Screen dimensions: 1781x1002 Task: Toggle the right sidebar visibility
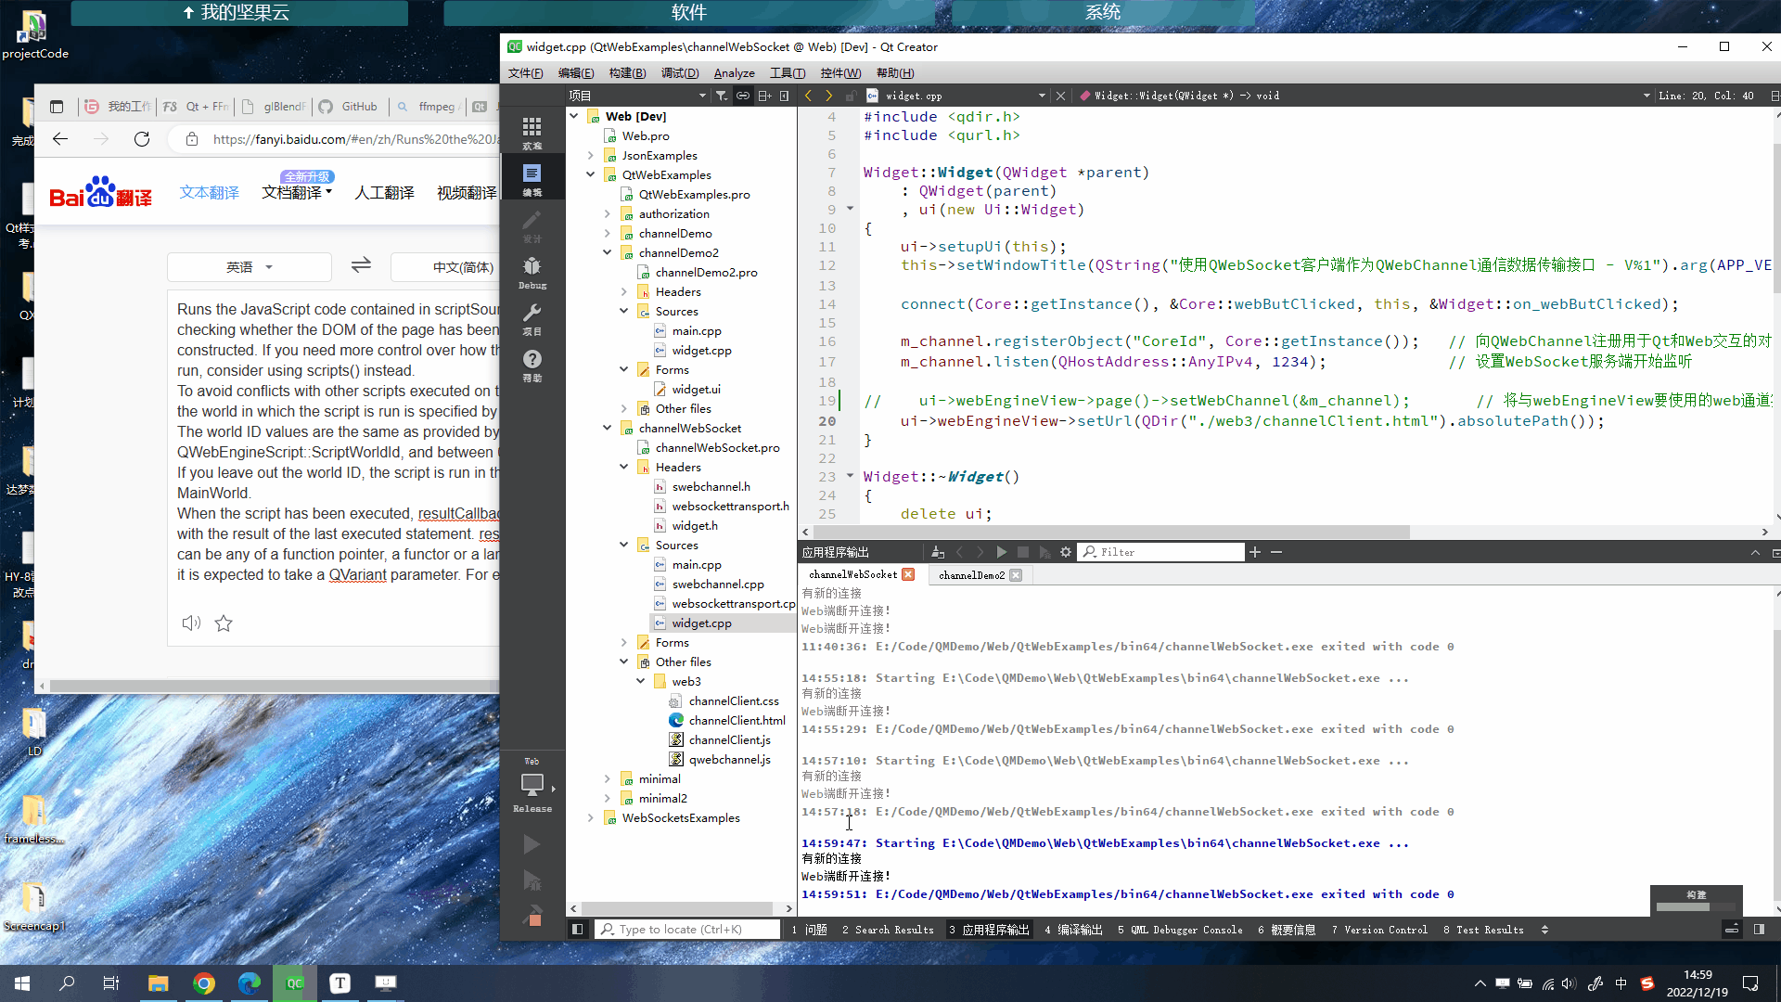pos(1759,929)
